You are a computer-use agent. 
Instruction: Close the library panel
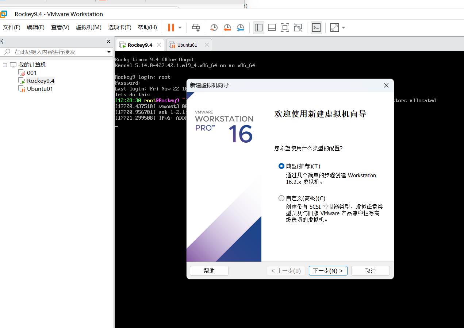108,42
